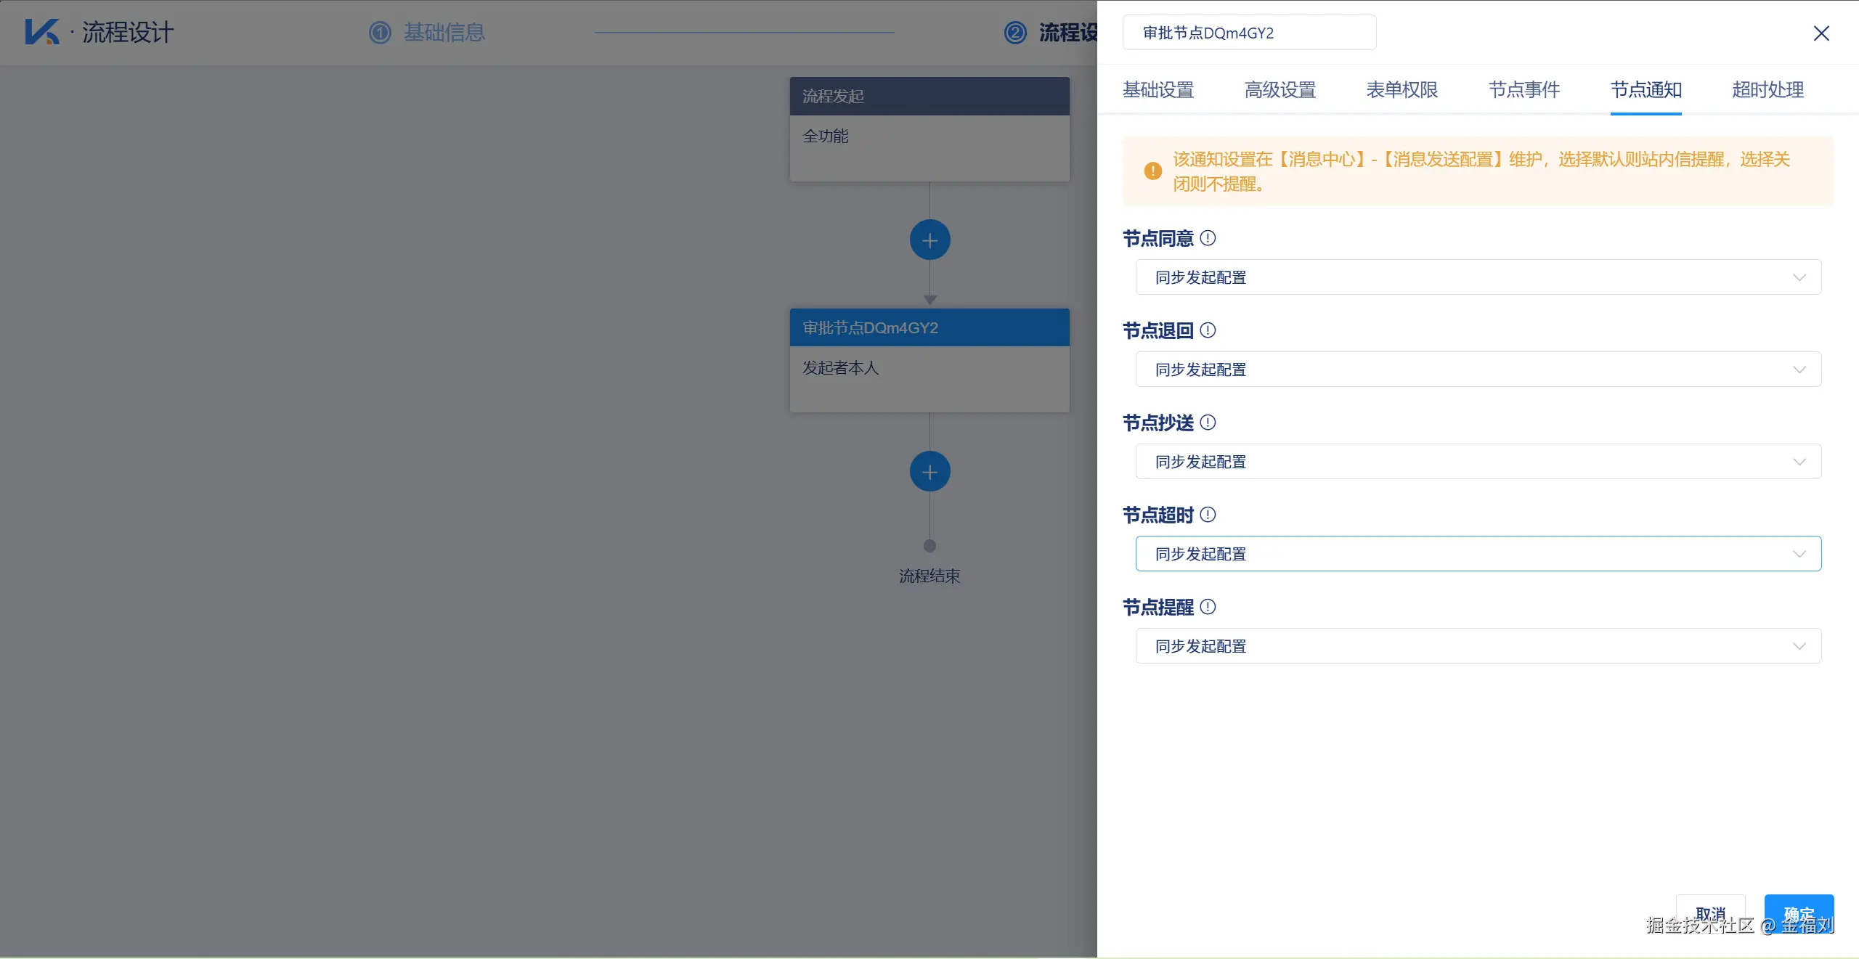Viewport: 1859px width, 959px height.
Task: Click info icon next to 节点抄送
Action: click(1208, 423)
